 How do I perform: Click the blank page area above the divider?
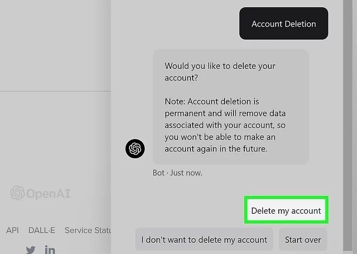[x=54, y=44]
